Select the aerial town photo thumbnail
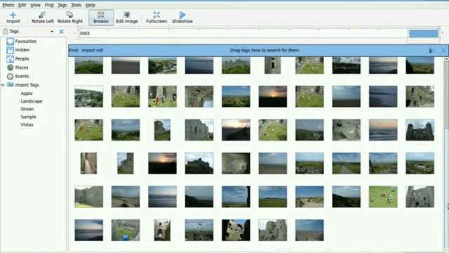The width and height of the screenshot is (449, 253). pos(89,96)
